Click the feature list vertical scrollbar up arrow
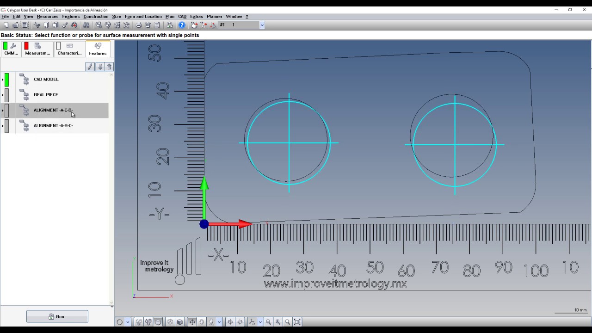The width and height of the screenshot is (592, 333). point(111,74)
